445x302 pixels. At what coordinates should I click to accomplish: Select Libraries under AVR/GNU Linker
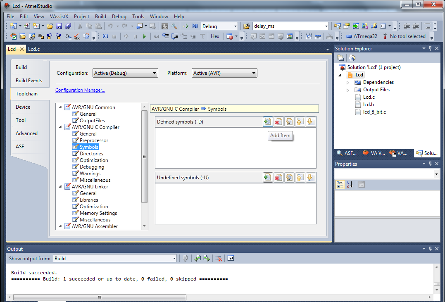[x=89, y=200]
